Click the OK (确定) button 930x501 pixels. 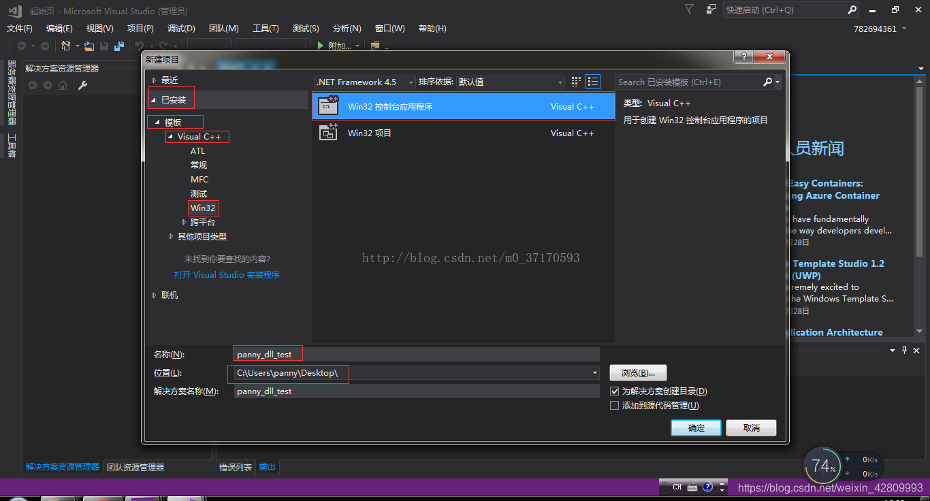(x=696, y=428)
